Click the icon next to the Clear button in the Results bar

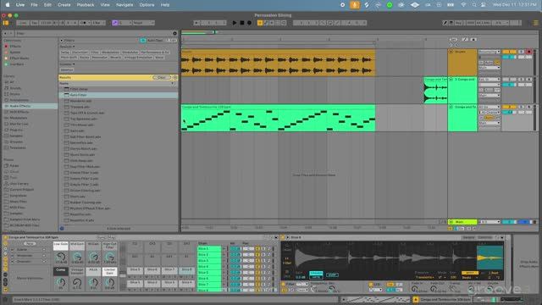(x=175, y=77)
